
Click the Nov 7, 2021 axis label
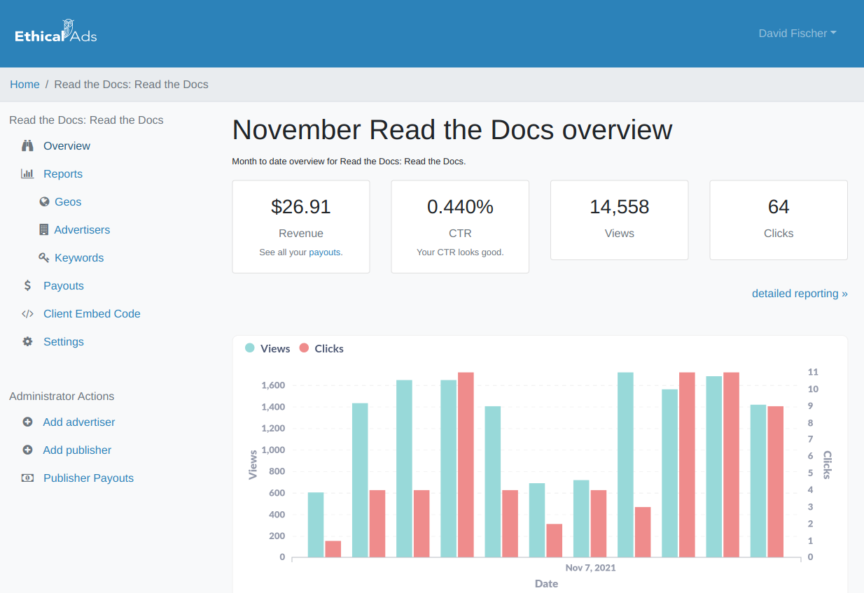590,568
